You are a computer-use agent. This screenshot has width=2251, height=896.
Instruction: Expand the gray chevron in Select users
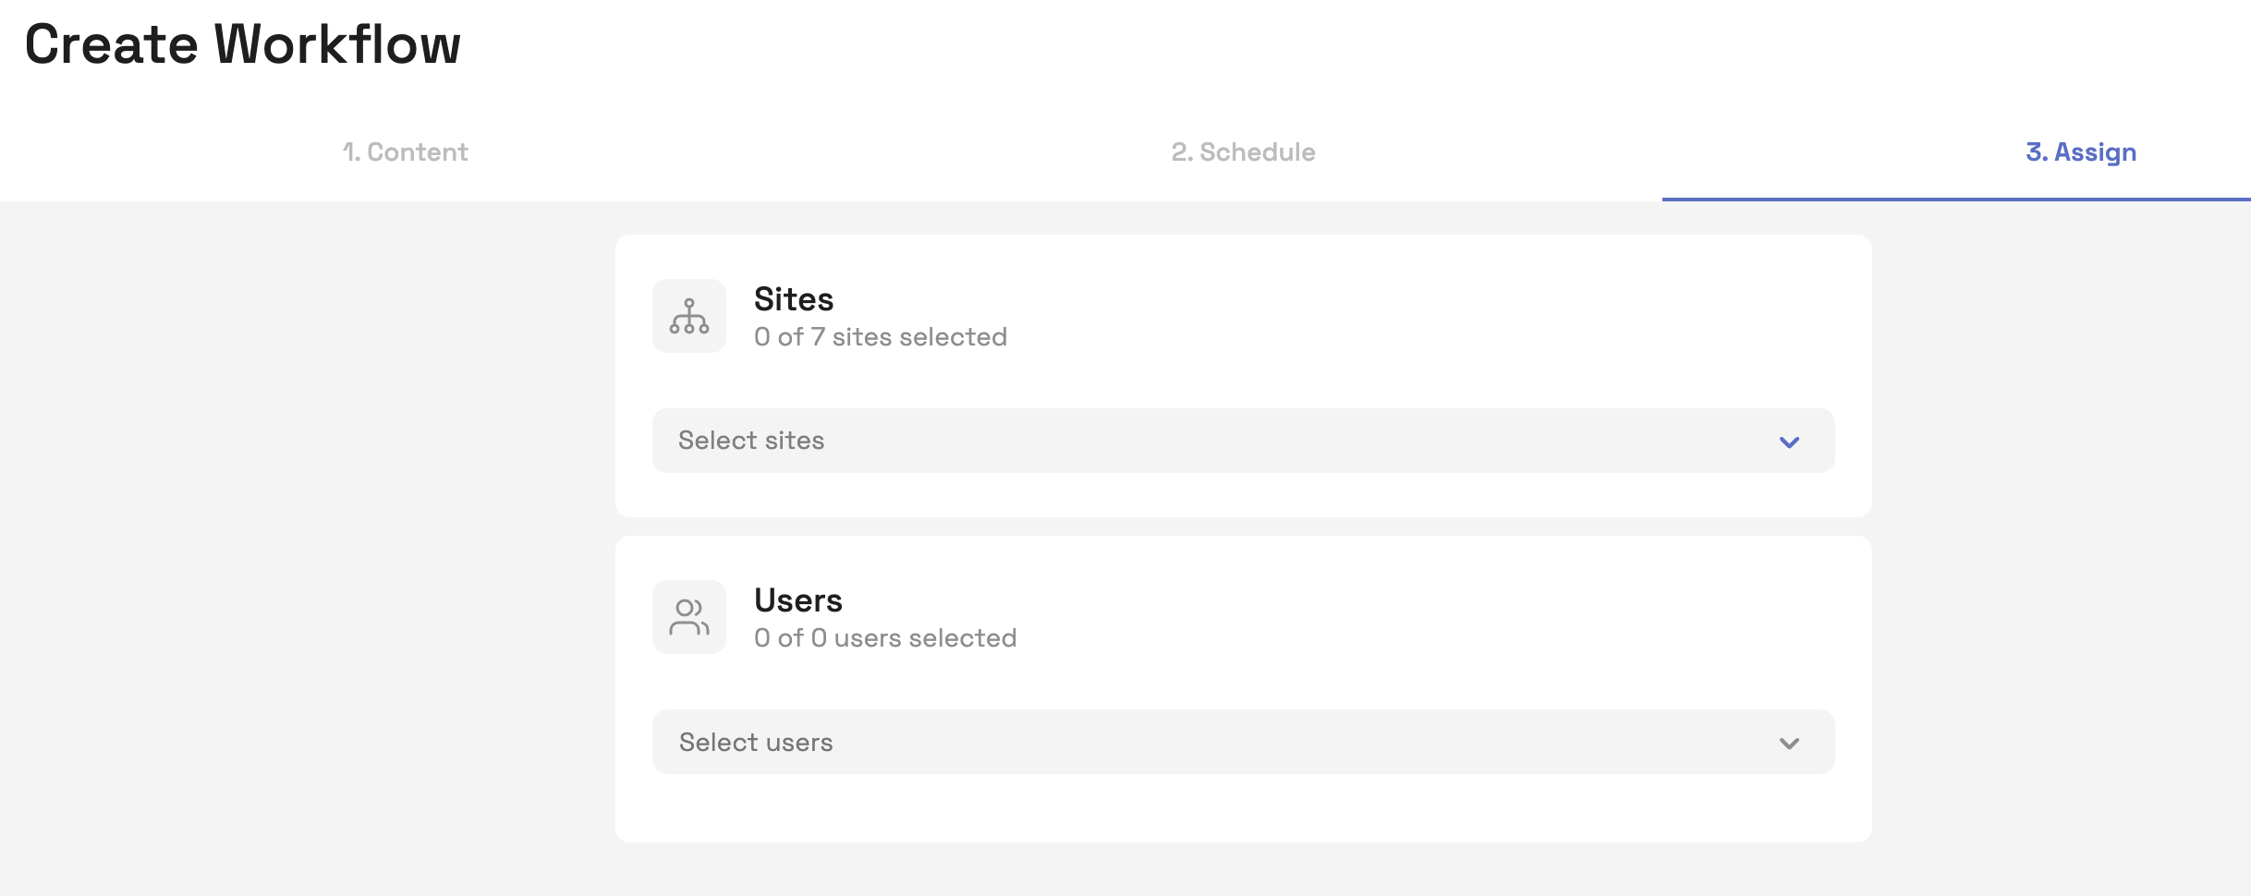[x=1789, y=743]
